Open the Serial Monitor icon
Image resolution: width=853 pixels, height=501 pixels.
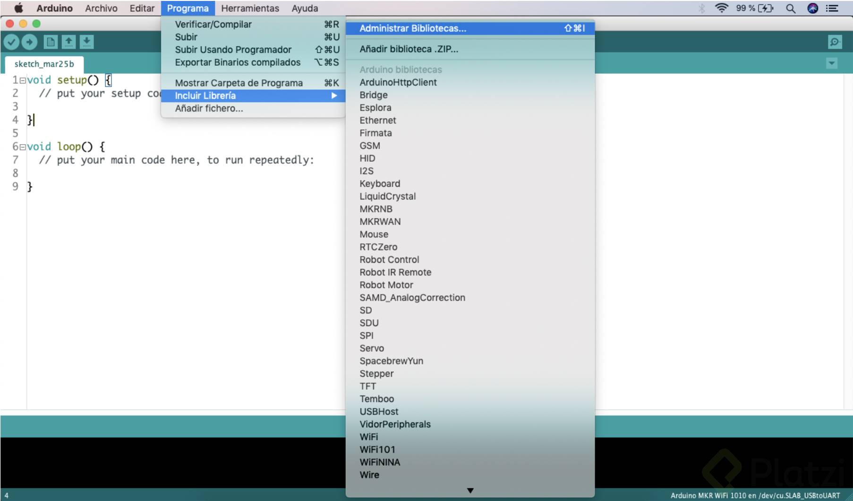pos(835,42)
